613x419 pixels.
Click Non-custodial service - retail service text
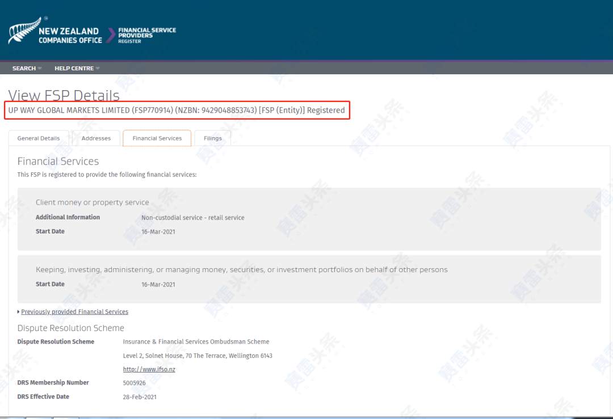(x=193, y=218)
